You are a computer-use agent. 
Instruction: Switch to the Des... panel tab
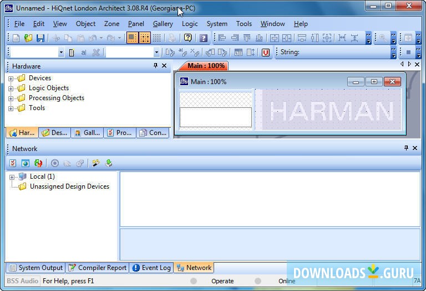[x=54, y=133]
